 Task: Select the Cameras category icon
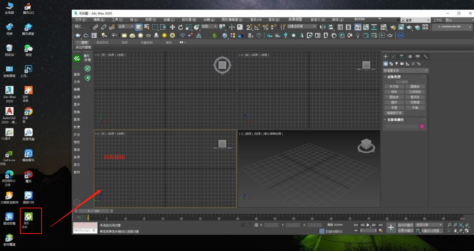[x=402, y=64]
